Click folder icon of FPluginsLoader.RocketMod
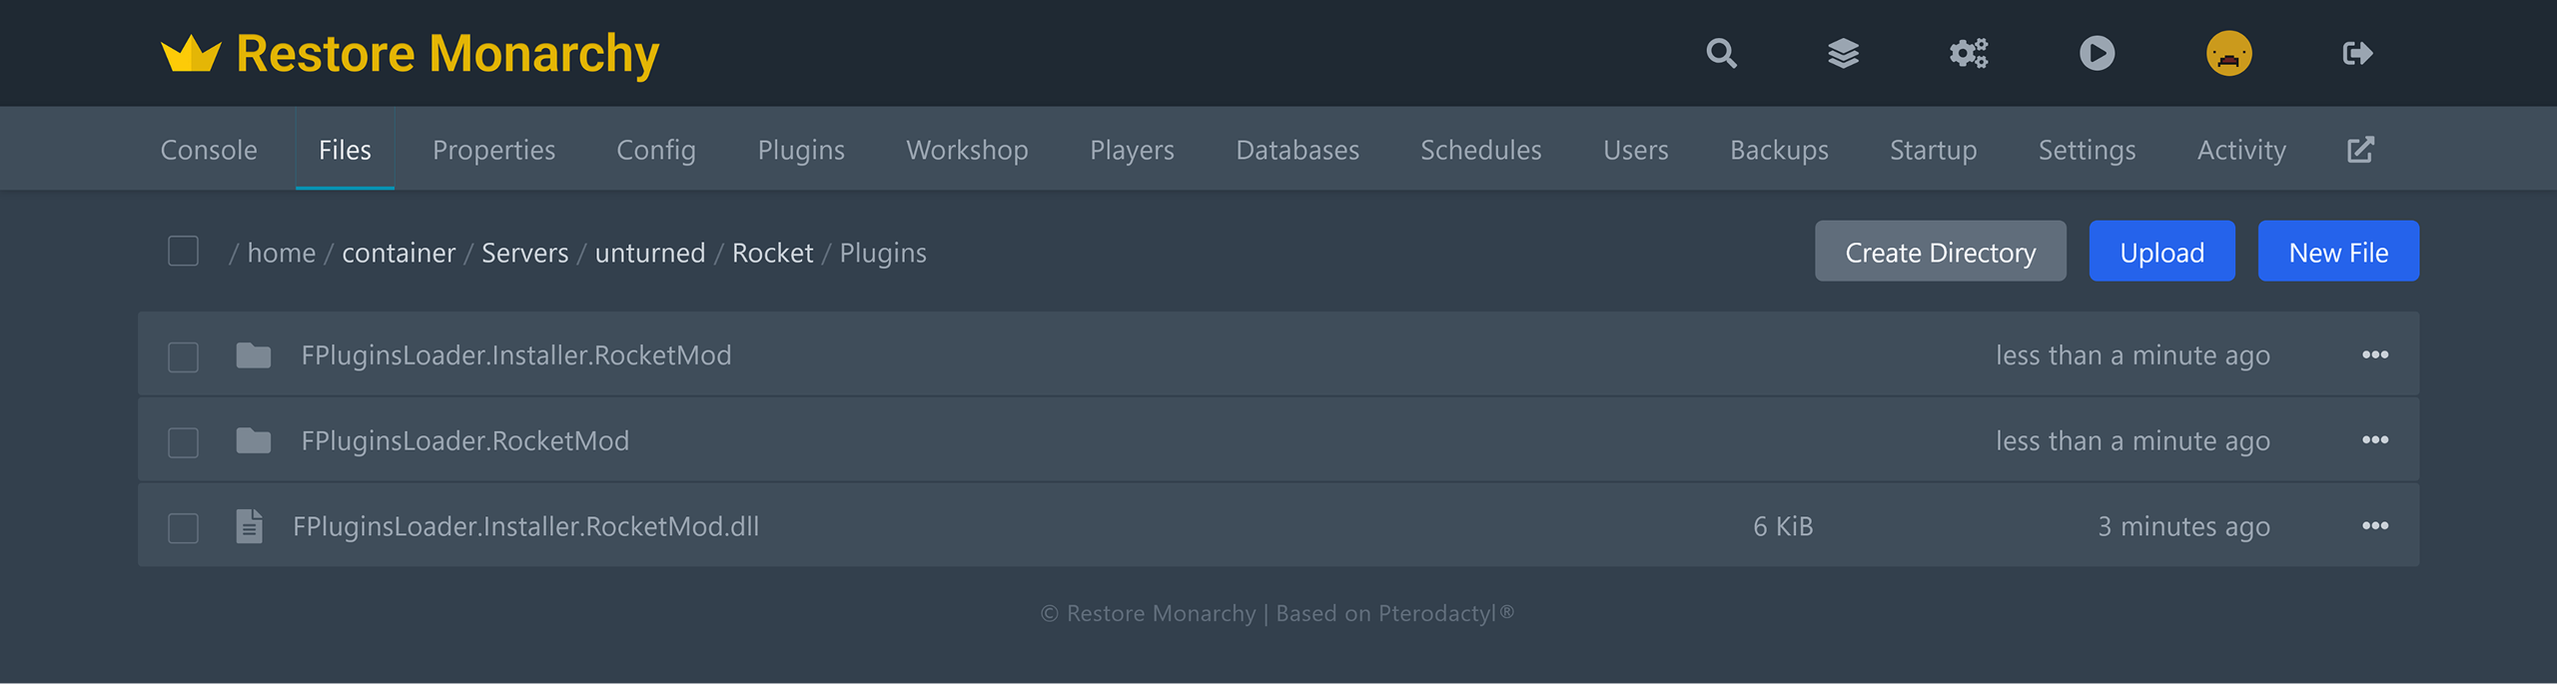This screenshot has width=2557, height=684. click(253, 440)
